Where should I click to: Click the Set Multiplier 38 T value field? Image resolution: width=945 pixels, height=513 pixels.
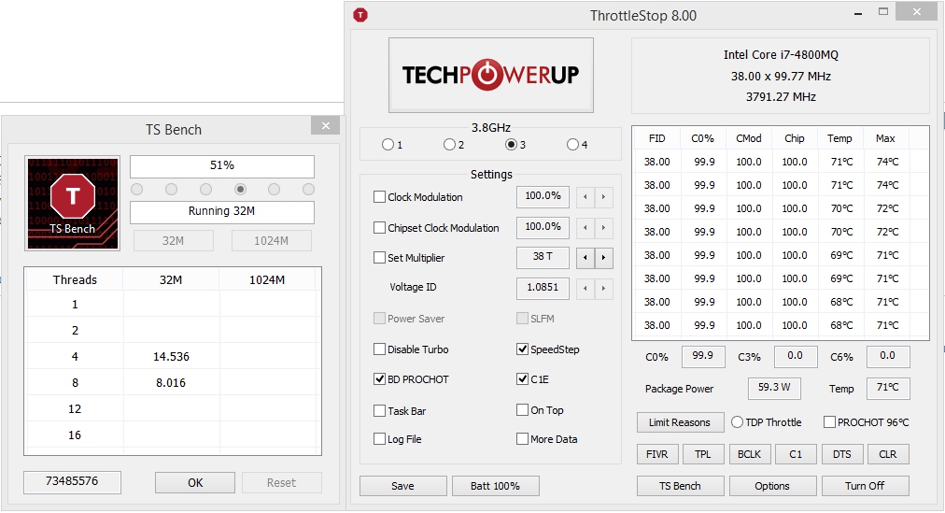click(x=543, y=257)
